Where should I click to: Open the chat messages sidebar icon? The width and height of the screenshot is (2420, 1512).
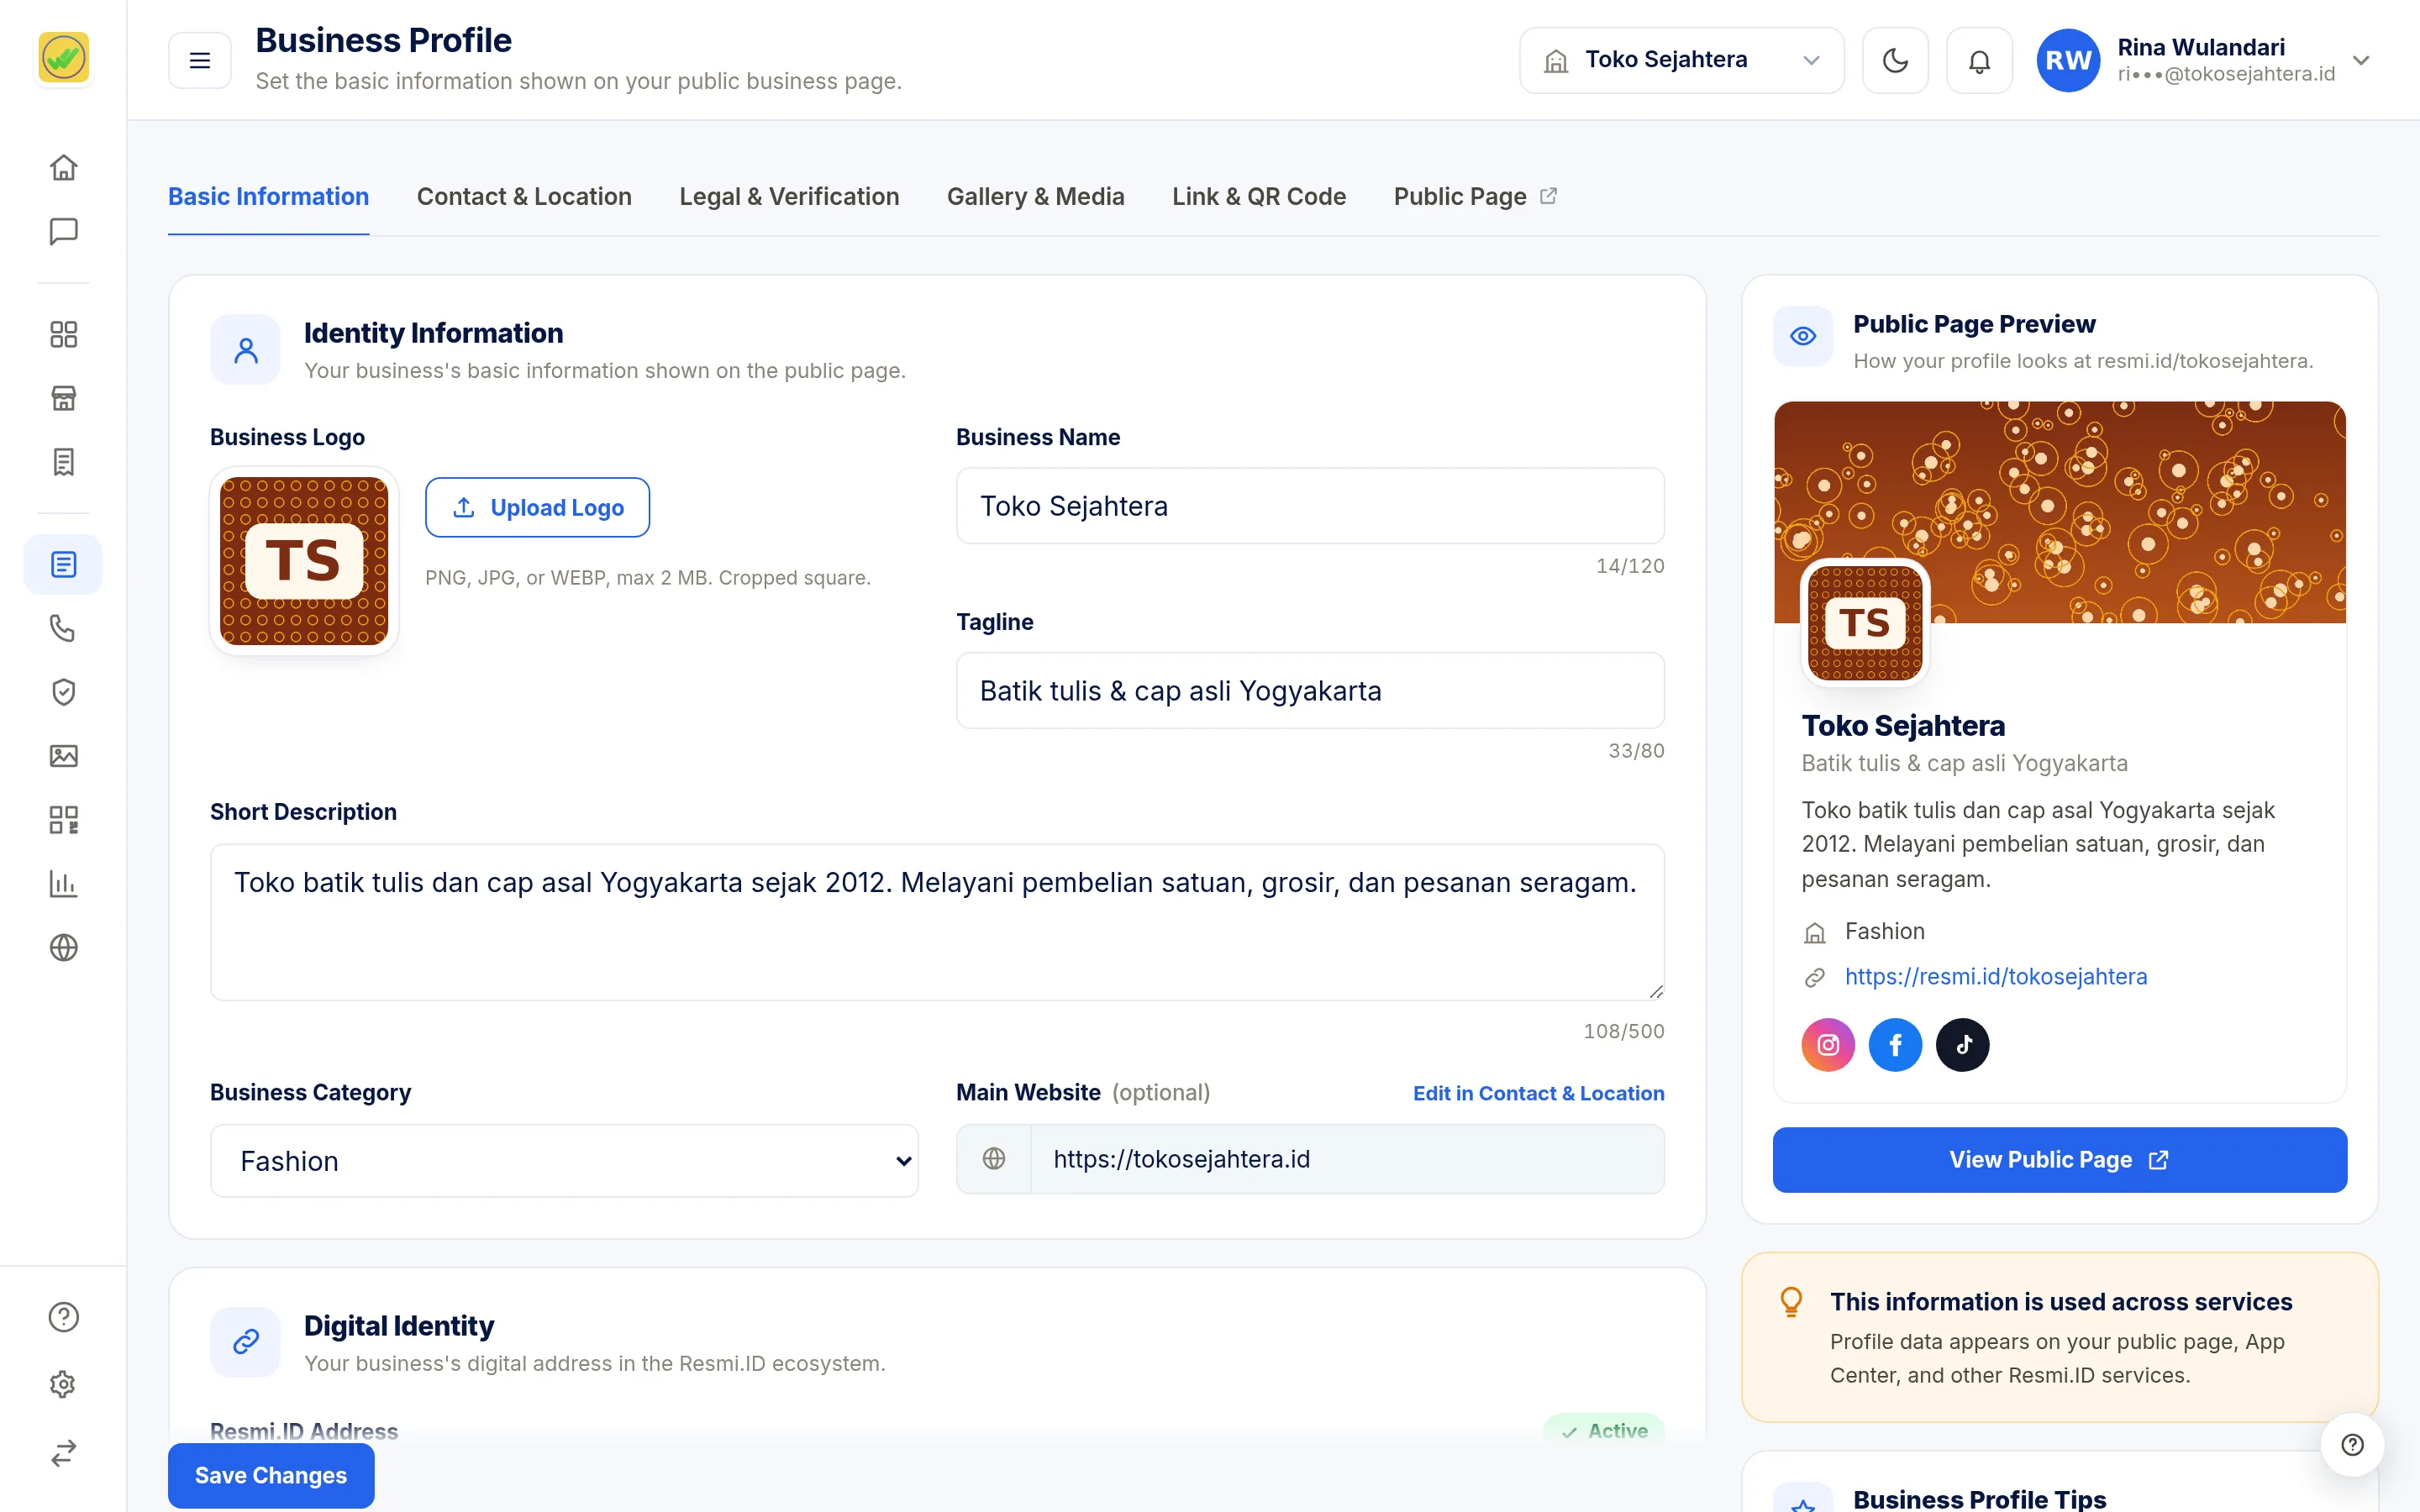coord(63,231)
